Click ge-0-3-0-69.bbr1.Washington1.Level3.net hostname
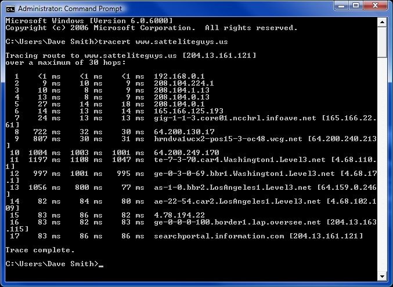Viewport: 393px width, 287px height. [244, 174]
